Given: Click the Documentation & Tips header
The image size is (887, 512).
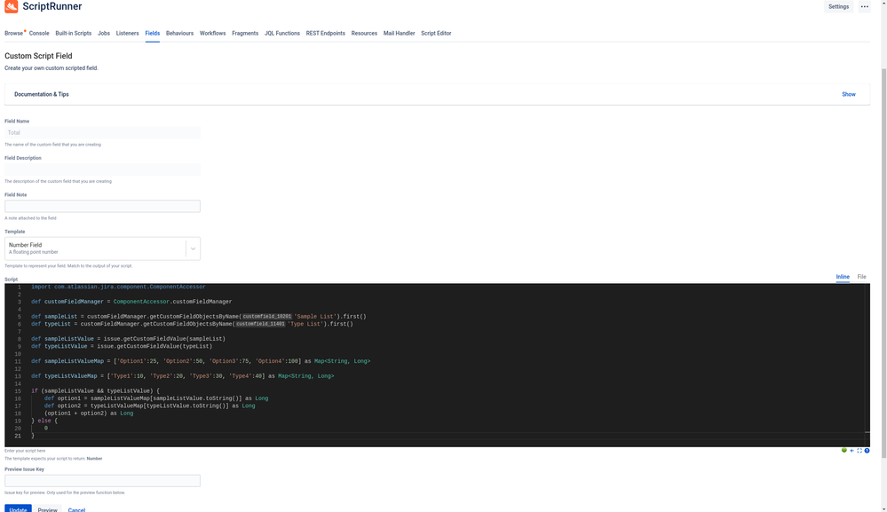Looking at the screenshot, I should tap(42, 94).
